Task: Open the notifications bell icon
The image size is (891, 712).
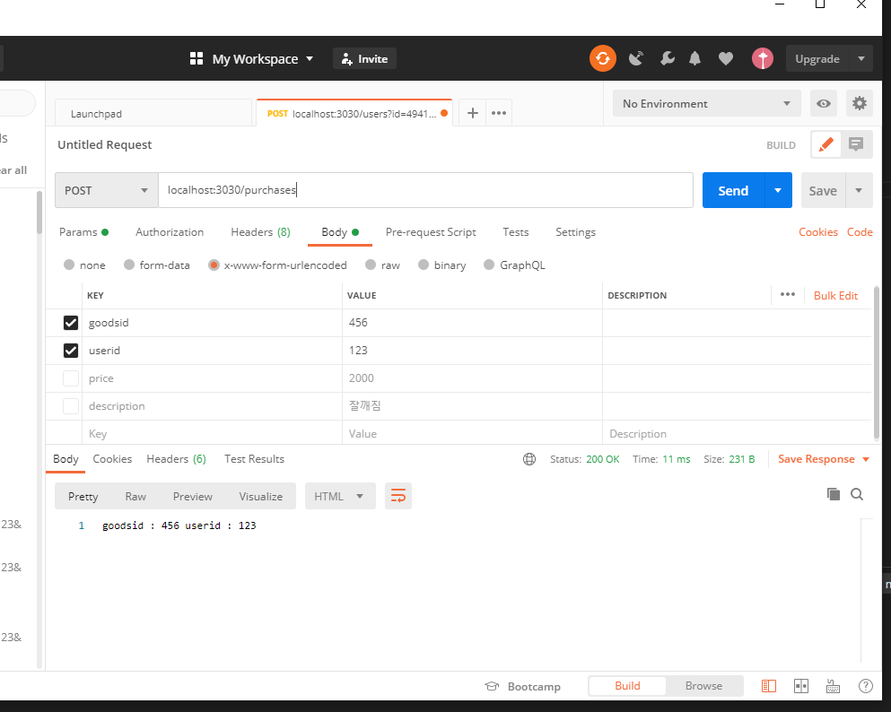Action: tap(694, 58)
